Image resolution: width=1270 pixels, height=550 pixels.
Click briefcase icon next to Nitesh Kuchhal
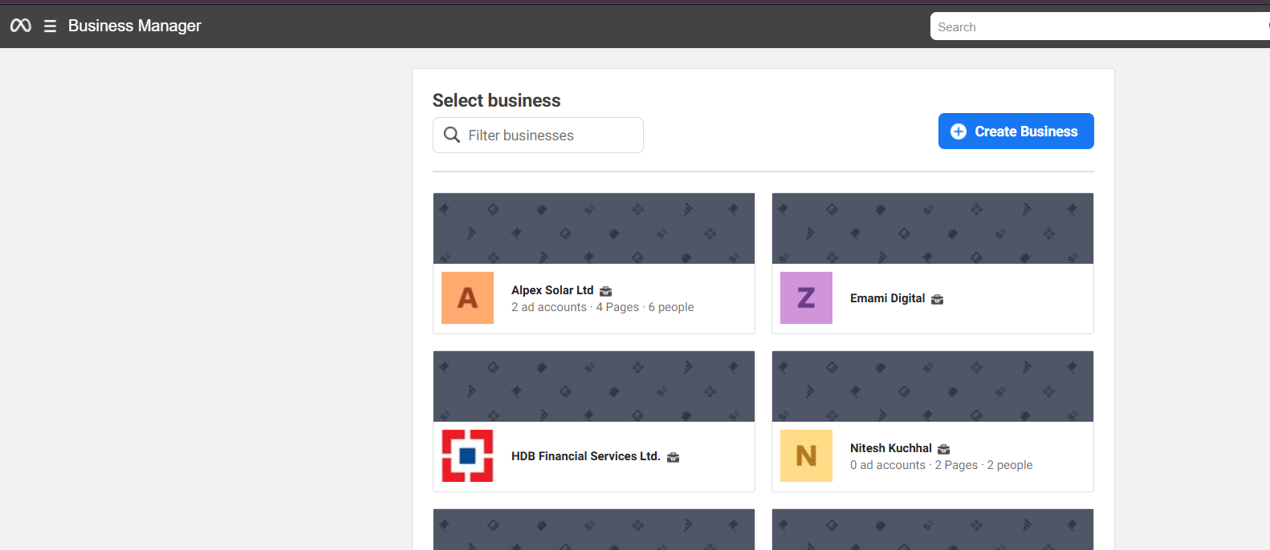click(x=944, y=449)
